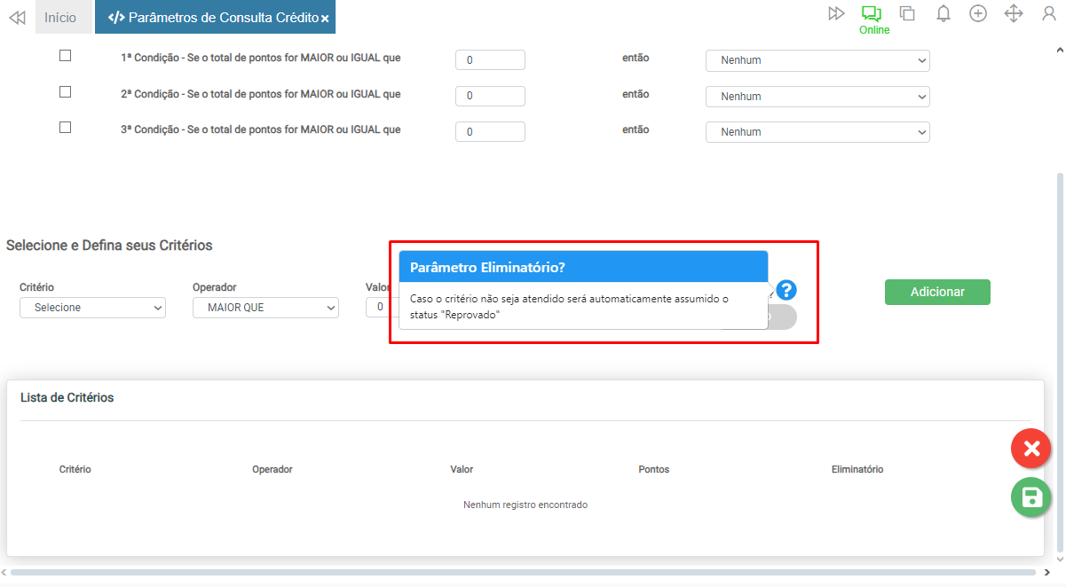Click the blue question mark help icon
Screen dimensions: 1066x587
click(786, 290)
